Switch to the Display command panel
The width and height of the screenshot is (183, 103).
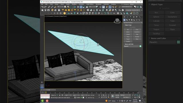point(137,17)
